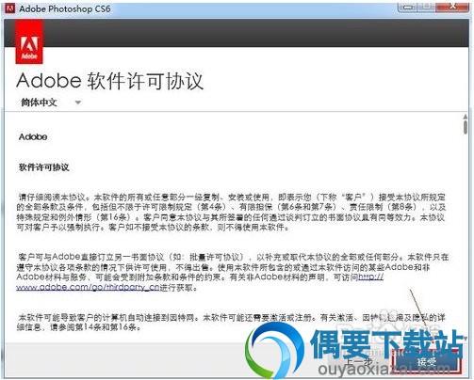Click the Adobe Photoshop CS6 title bar icon
The image size is (474, 380).
[10, 8]
